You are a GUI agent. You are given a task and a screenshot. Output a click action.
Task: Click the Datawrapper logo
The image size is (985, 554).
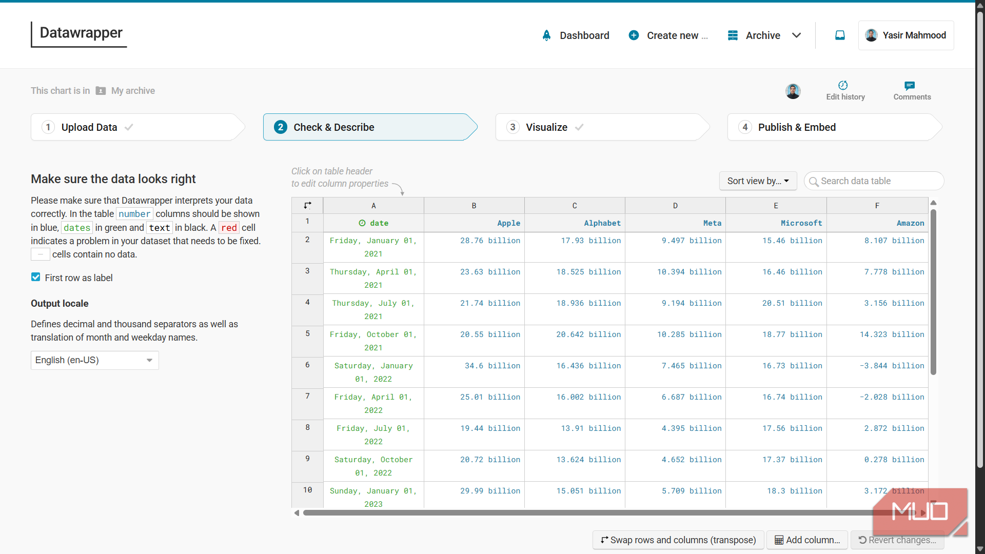pos(79,34)
